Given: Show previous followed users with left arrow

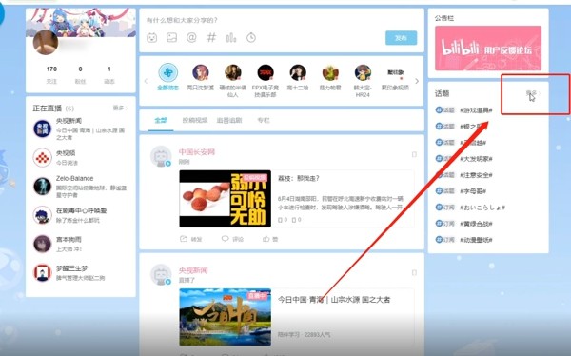Looking at the screenshot, I should point(146,81).
